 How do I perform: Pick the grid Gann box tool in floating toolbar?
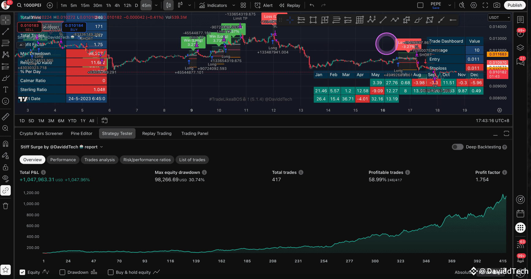click(360, 20)
